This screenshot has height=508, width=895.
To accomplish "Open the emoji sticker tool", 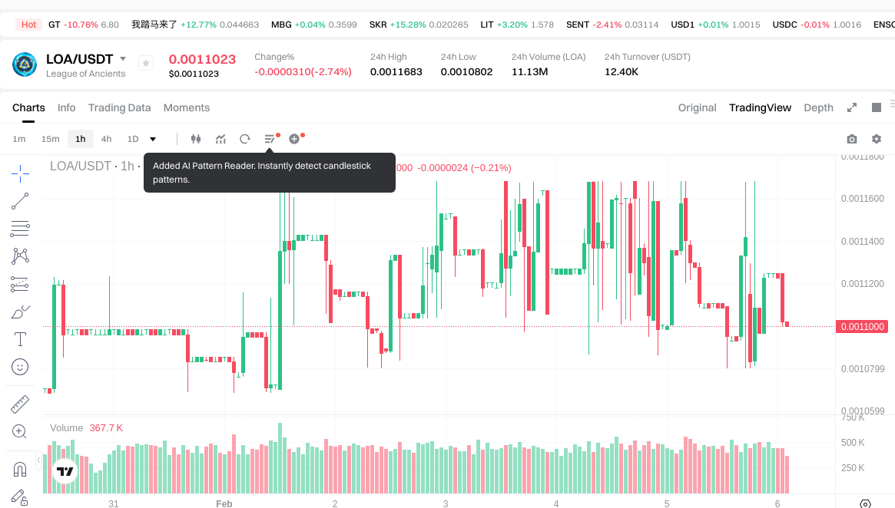I will tap(20, 367).
